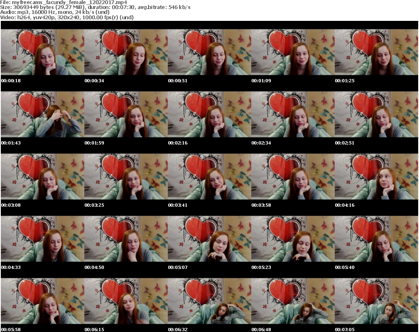Click the File name header line

coord(63,2)
